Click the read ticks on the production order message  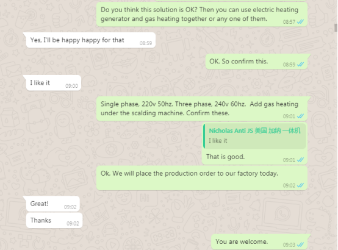300,185
